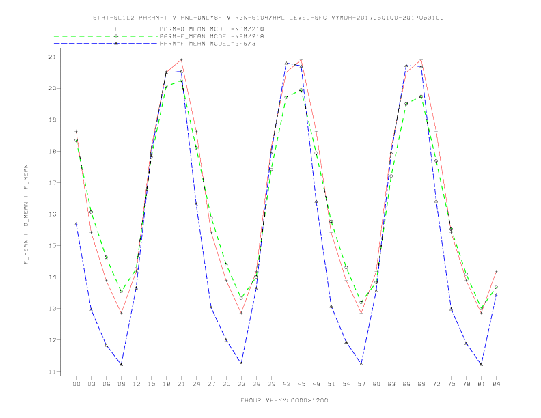Click x-axis forecast hour label 27
This screenshot has height=418, width=541.
pos(211,384)
